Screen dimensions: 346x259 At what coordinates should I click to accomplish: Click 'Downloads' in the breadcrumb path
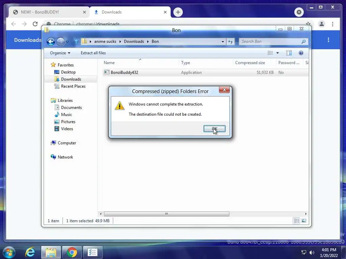pos(134,41)
